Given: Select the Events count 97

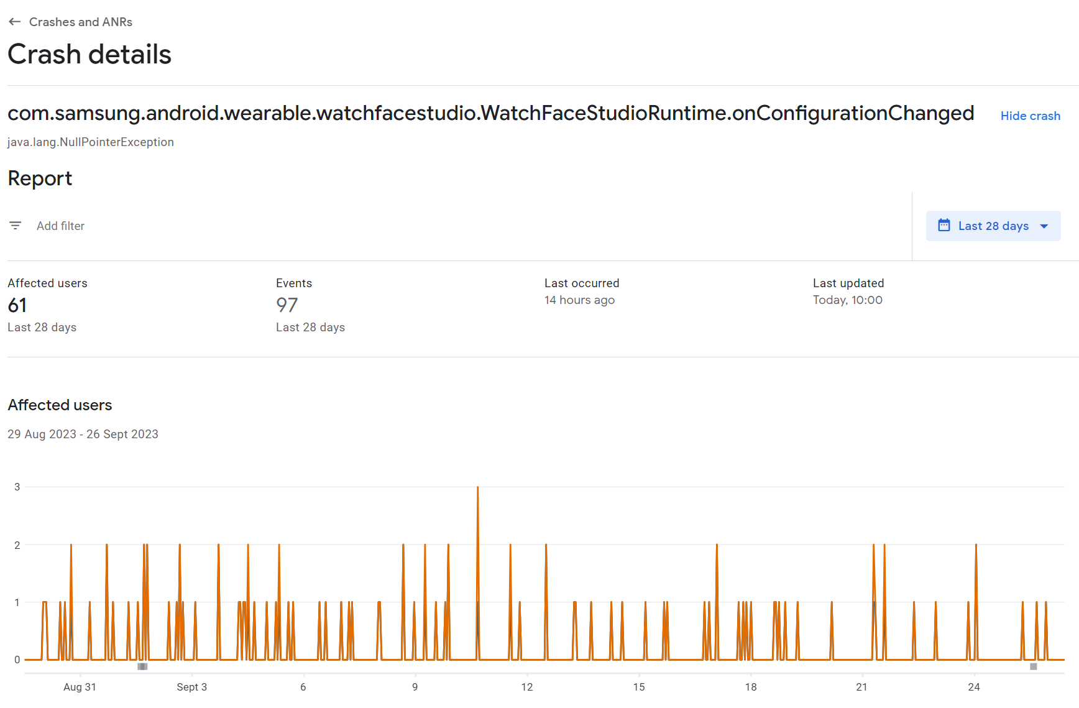Looking at the screenshot, I should pos(287,305).
